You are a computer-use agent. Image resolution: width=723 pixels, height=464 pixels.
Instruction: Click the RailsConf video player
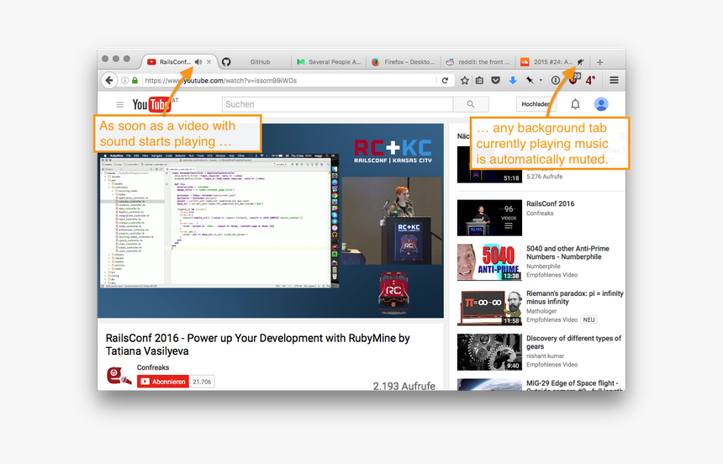[x=270, y=220]
